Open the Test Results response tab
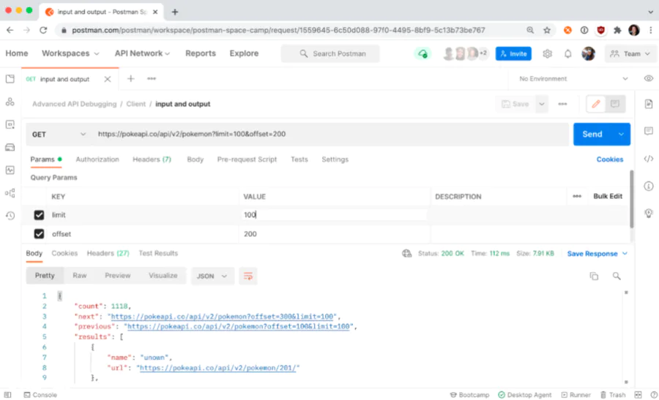Viewport: 659px width, 400px height. click(x=158, y=253)
